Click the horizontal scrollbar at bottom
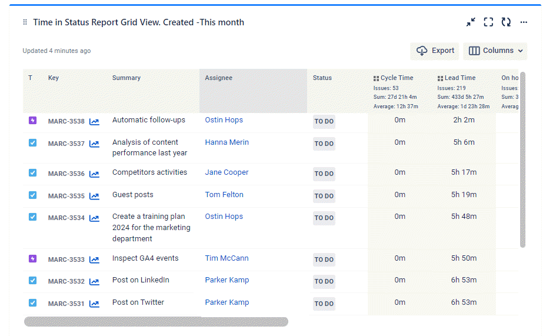The width and height of the screenshot is (546, 336). [x=156, y=322]
